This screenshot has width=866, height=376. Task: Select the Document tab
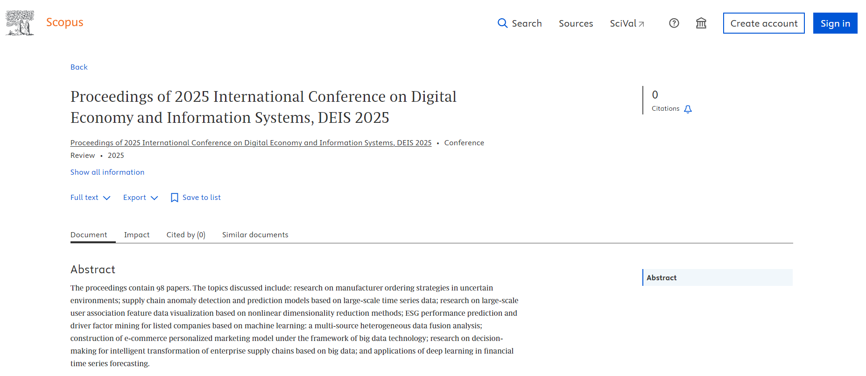coord(89,235)
